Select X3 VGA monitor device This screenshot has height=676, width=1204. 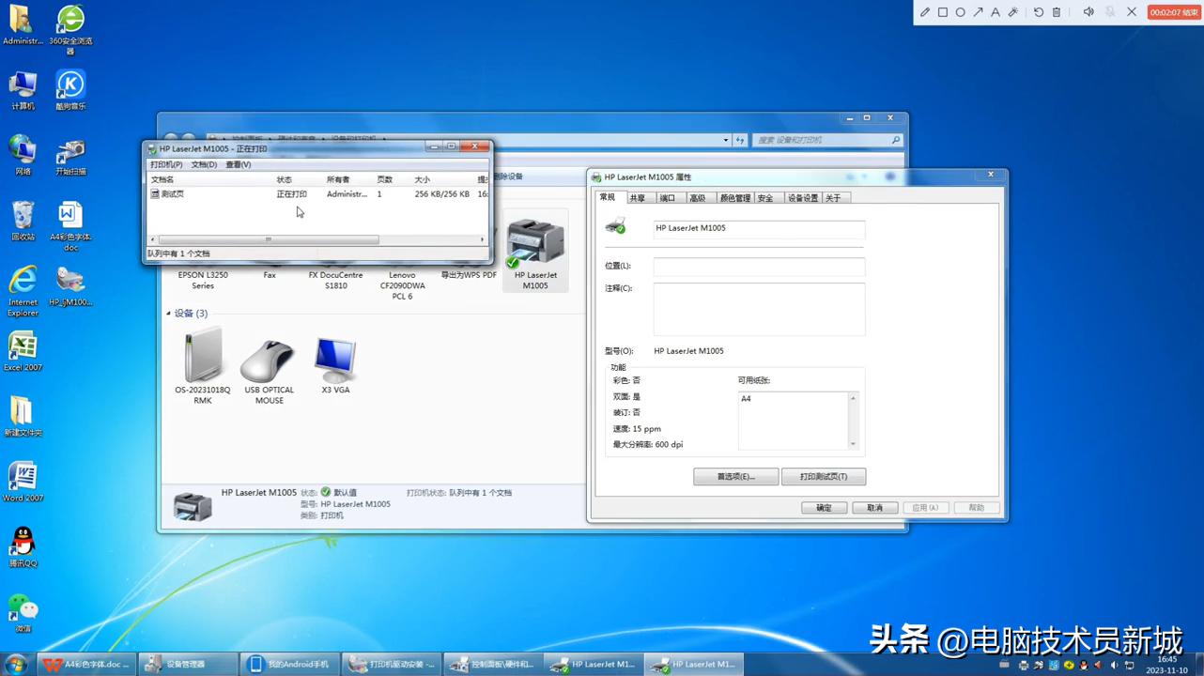[335, 364]
